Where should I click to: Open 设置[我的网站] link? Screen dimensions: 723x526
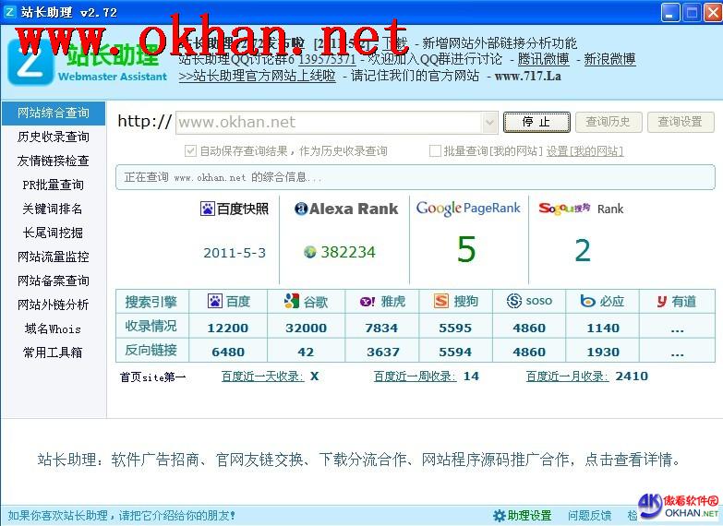(584, 151)
